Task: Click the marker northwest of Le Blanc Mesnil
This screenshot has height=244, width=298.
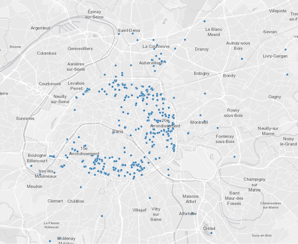Action: (204, 21)
